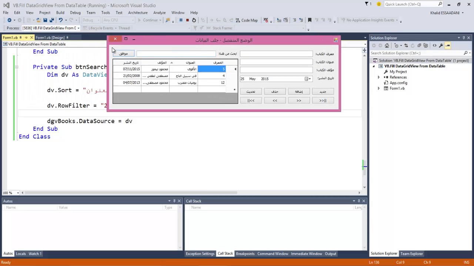Open Properties wrench in Solution Explorer toolbar
The height and width of the screenshot is (266, 474).
tap(441, 45)
